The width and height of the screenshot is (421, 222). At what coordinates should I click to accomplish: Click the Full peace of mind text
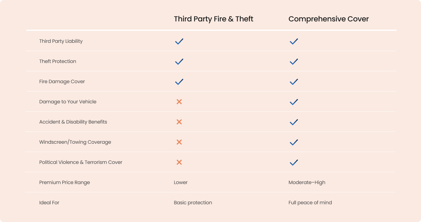[310, 203]
